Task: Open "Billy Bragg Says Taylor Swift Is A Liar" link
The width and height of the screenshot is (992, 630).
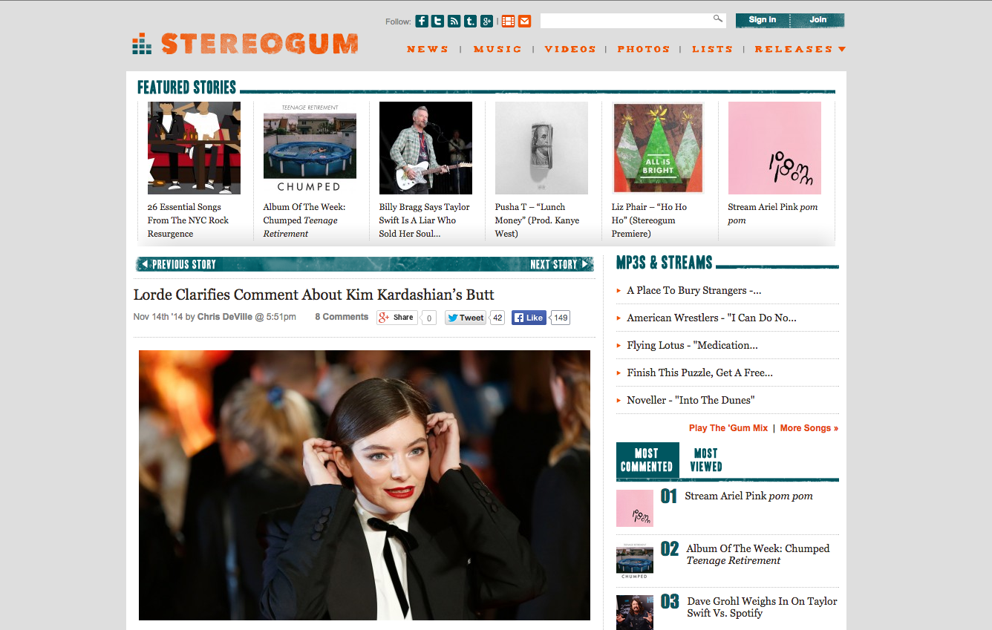Action: 425,220
